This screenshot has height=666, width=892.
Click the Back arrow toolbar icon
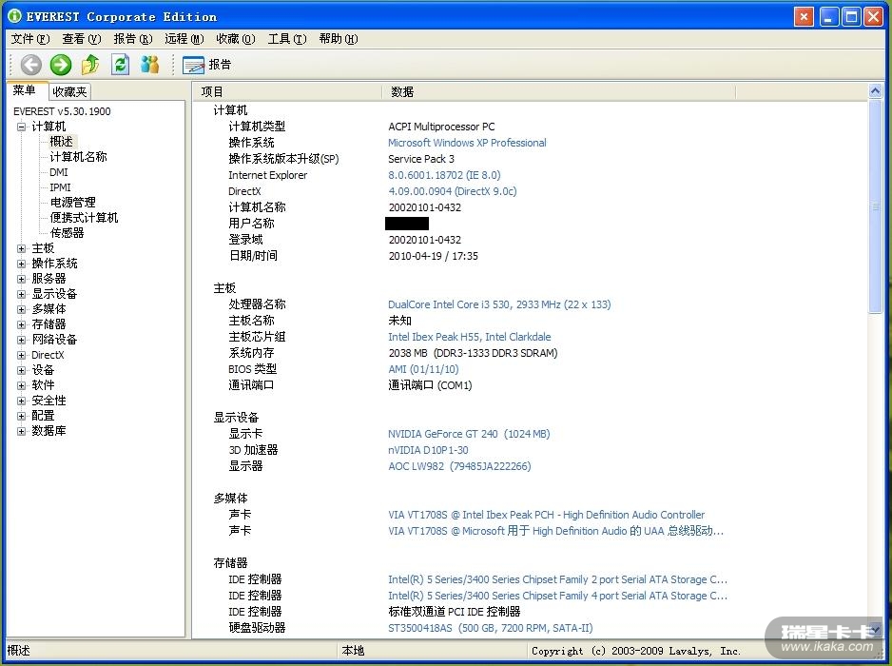31,65
